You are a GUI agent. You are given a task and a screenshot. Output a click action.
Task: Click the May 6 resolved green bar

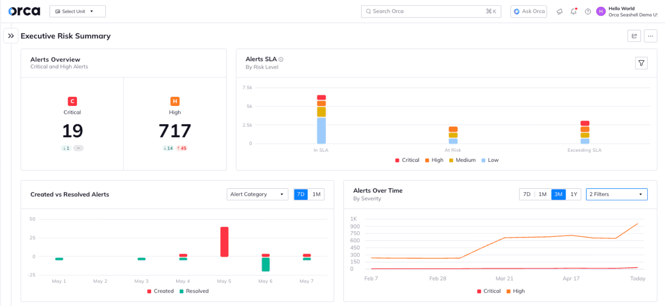coord(266,264)
